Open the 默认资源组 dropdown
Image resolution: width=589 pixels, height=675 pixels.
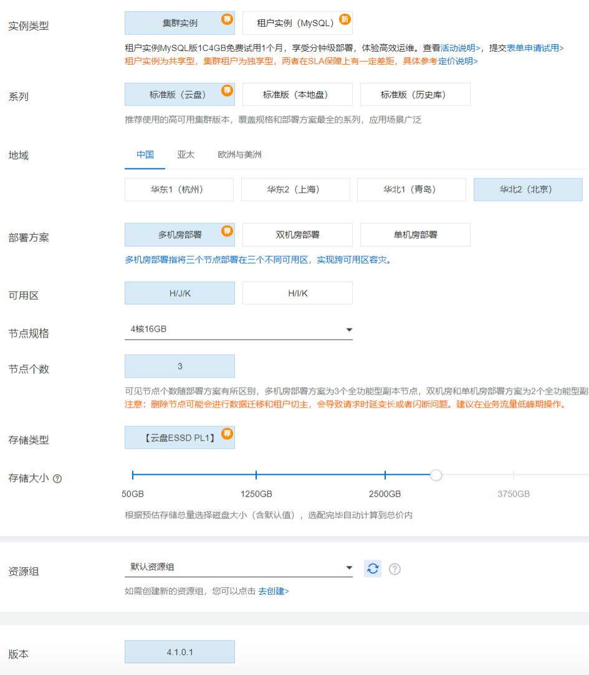click(x=239, y=568)
